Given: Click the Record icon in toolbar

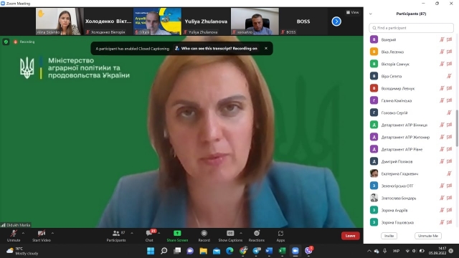Looking at the screenshot, I should 204,233.
